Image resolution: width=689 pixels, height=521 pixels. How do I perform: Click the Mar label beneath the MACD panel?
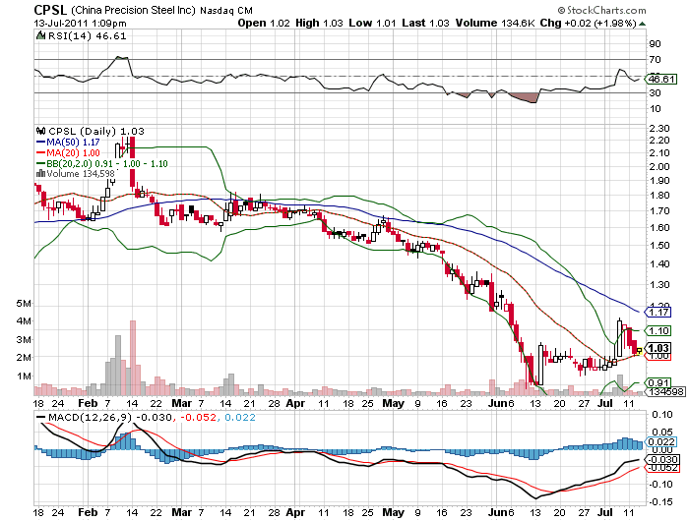click(181, 513)
